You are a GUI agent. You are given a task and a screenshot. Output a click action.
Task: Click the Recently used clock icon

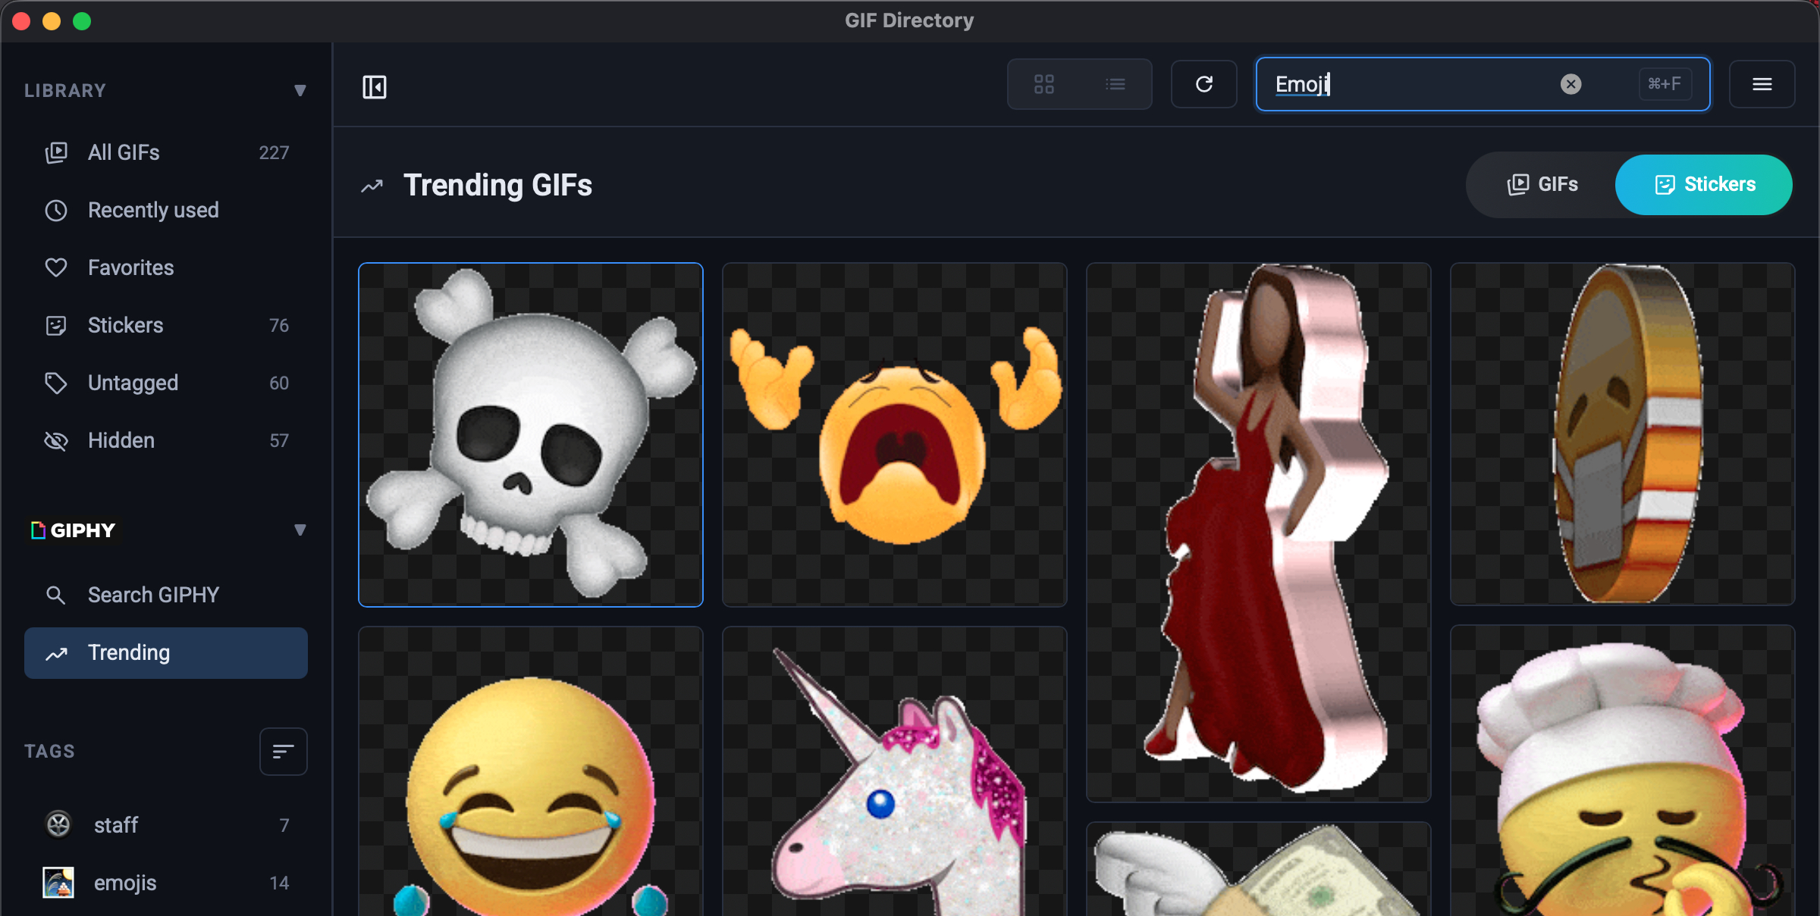pos(56,210)
